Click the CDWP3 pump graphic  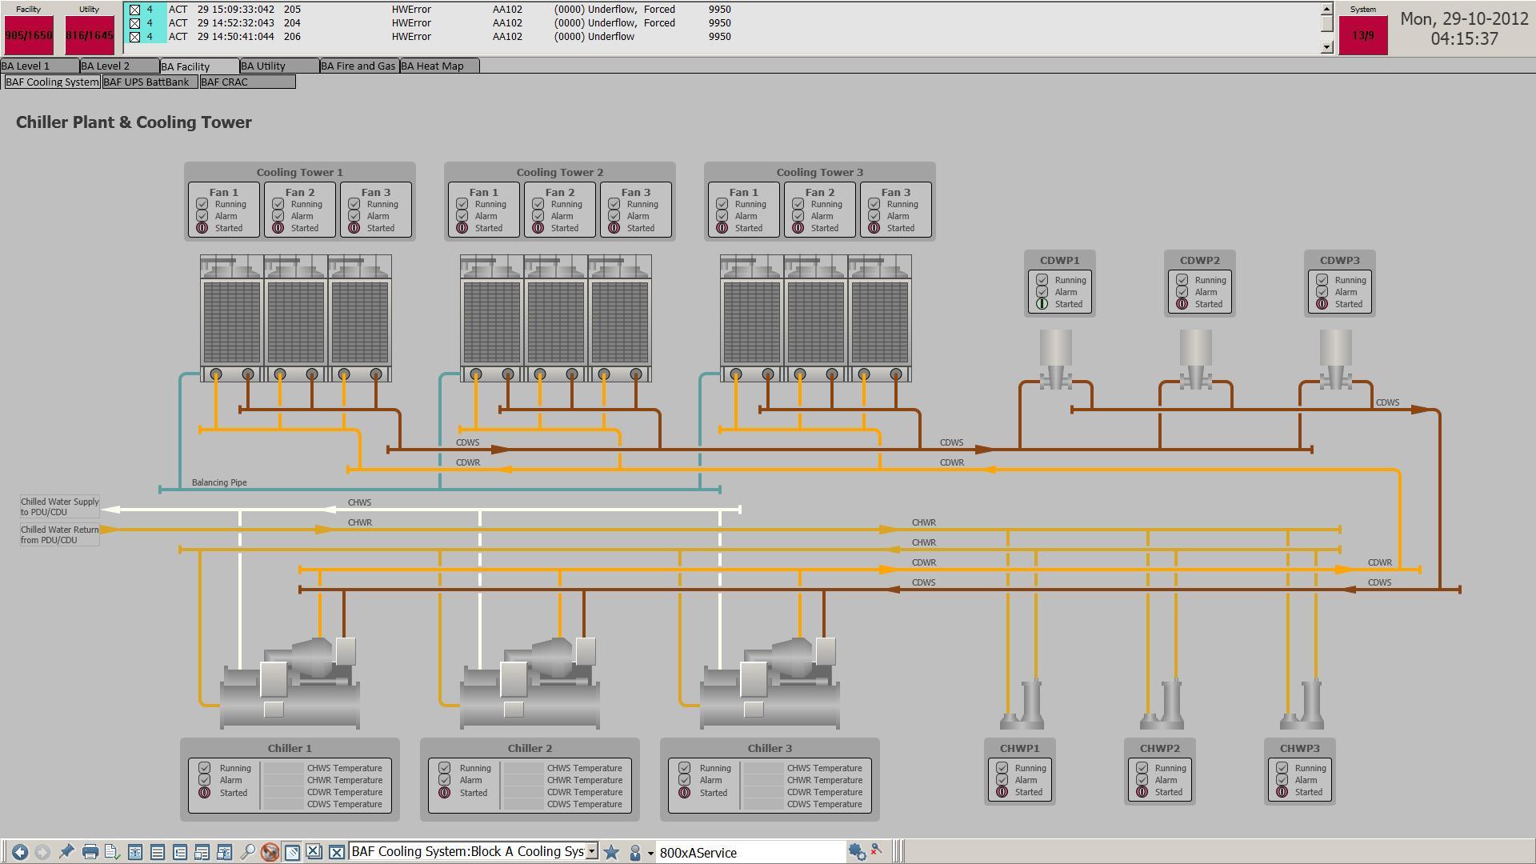(1335, 360)
